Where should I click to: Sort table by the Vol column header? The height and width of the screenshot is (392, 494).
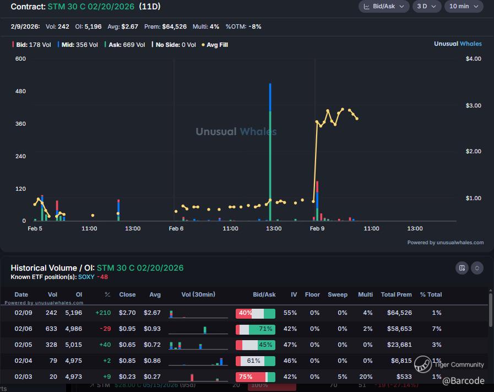click(52, 294)
